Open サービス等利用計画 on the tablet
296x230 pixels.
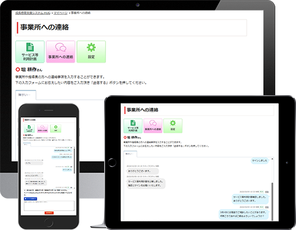point(133,126)
